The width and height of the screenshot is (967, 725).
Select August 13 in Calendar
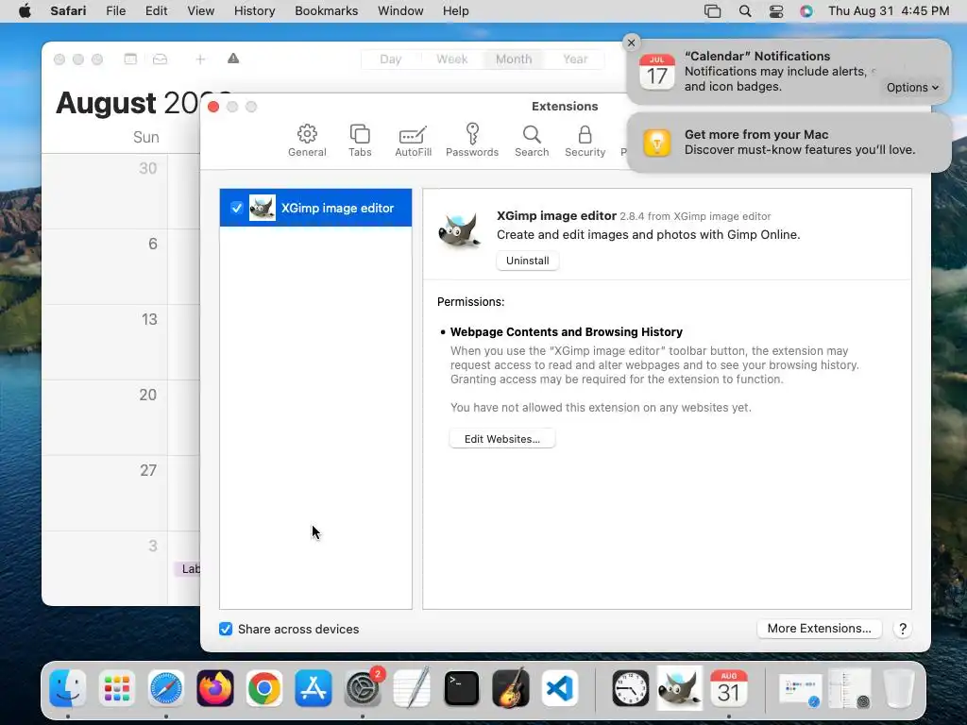[149, 319]
